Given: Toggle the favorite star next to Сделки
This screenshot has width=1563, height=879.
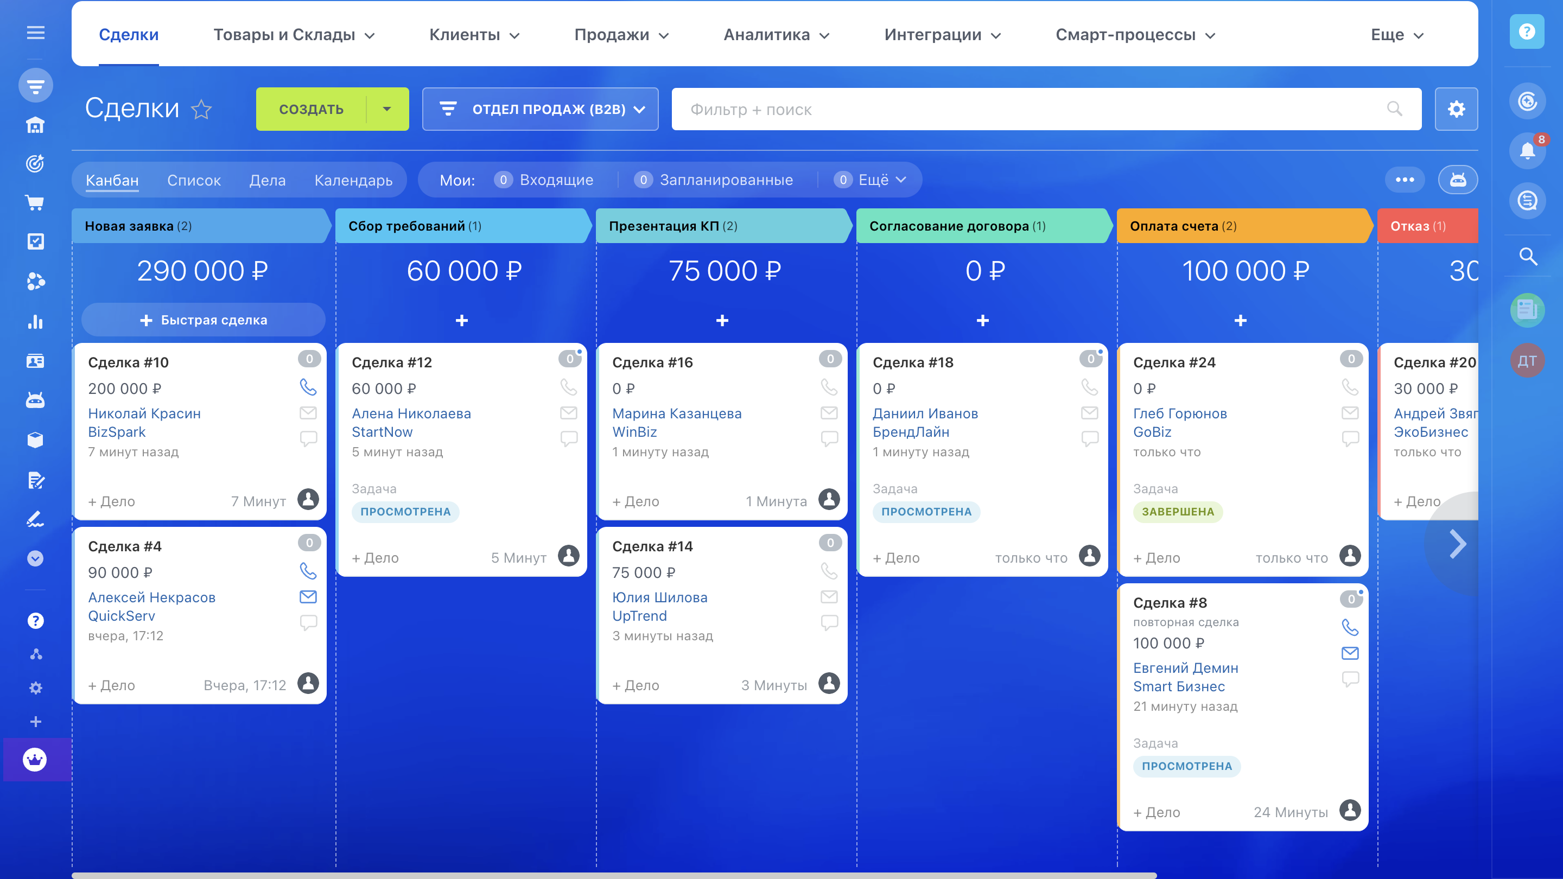Looking at the screenshot, I should (x=201, y=110).
